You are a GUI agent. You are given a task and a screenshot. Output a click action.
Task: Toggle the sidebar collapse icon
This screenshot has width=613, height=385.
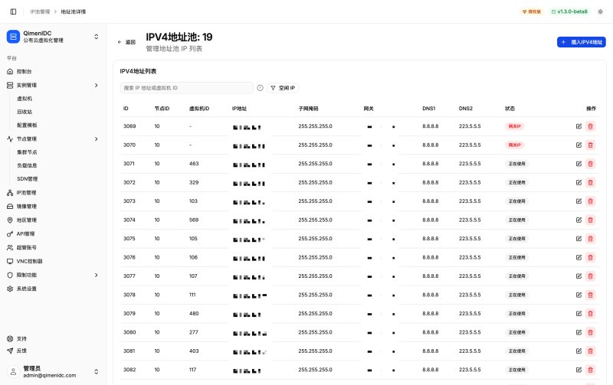(13, 11)
